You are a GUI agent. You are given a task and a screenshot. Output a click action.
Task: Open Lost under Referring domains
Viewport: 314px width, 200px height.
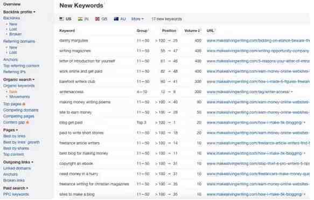pos(13,52)
